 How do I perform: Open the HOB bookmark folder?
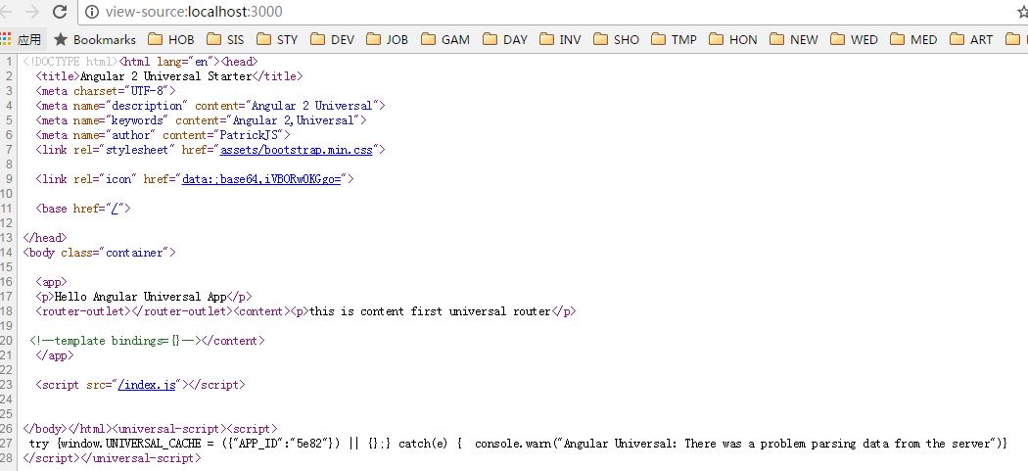(x=171, y=39)
